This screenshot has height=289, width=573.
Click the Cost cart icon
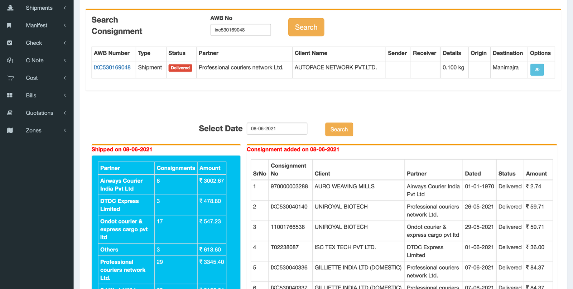[11, 78]
